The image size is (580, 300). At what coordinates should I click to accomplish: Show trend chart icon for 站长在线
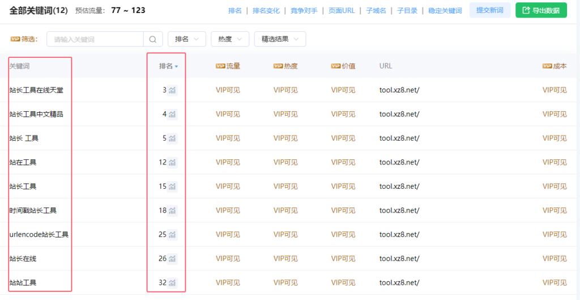pyautogui.click(x=172, y=259)
